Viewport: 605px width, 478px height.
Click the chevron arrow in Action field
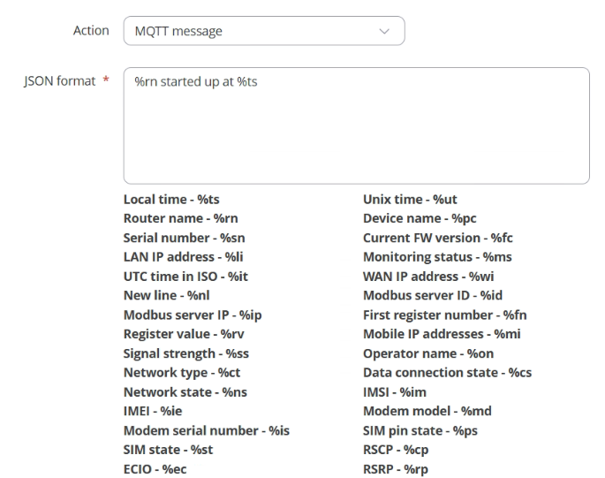384,31
